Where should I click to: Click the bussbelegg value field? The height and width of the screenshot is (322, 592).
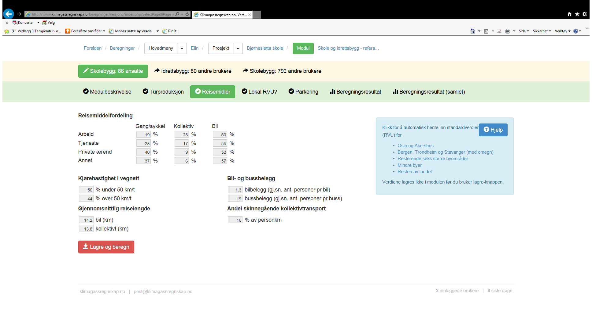click(235, 199)
